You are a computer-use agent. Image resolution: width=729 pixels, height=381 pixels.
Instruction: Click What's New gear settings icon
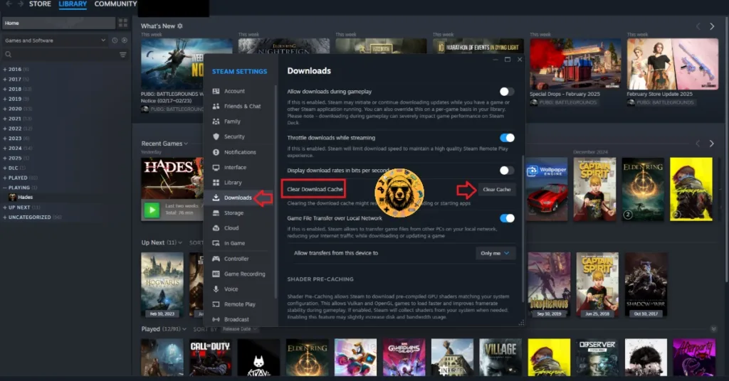[180, 26]
